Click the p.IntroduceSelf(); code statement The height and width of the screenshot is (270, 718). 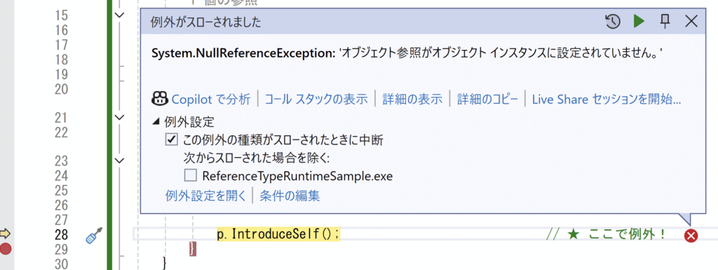click(278, 234)
